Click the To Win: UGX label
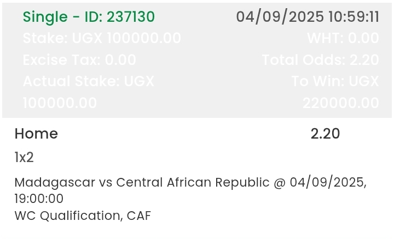This screenshot has width=394, height=239. [335, 81]
